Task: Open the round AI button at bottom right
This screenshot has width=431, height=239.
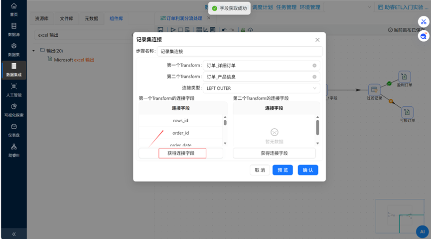Action: pyautogui.click(x=422, y=232)
